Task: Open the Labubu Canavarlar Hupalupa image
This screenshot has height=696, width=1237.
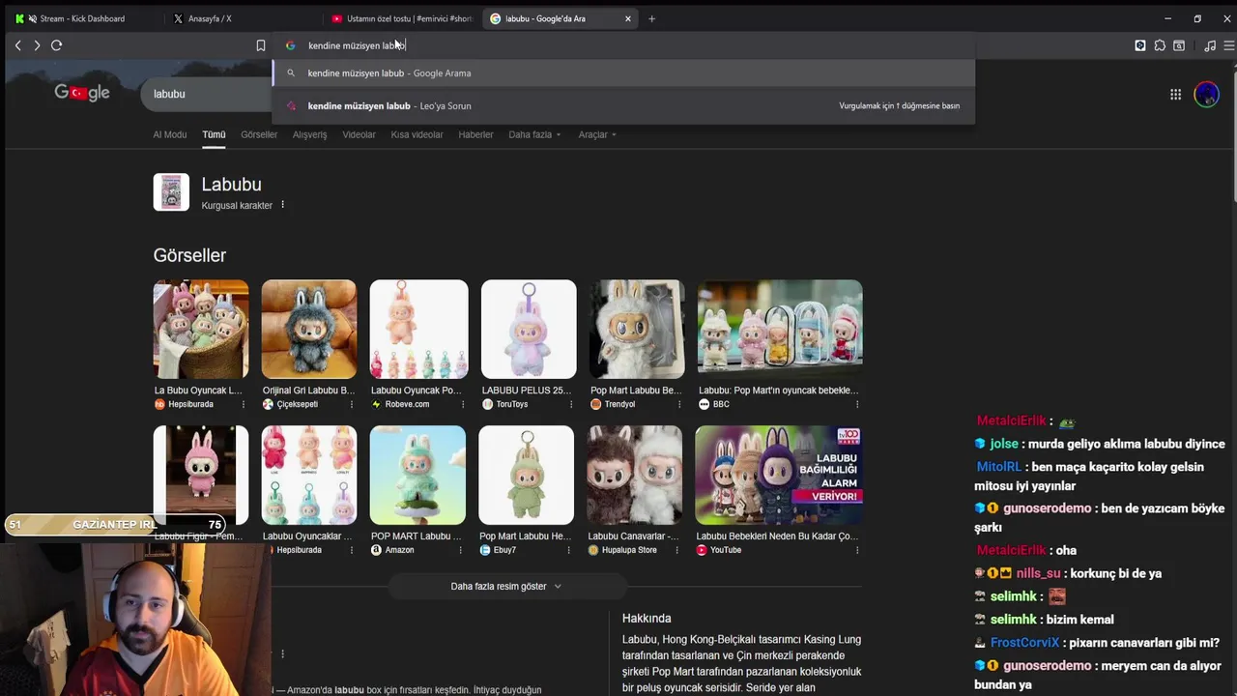Action: [x=634, y=476]
